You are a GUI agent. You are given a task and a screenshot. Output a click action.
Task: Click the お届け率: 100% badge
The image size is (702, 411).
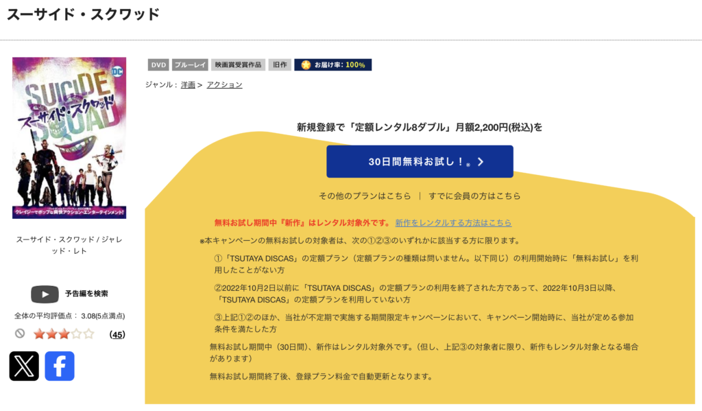tap(332, 65)
